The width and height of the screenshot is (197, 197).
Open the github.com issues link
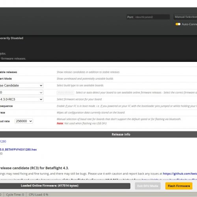pyautogui.click(x=180, y=174)
